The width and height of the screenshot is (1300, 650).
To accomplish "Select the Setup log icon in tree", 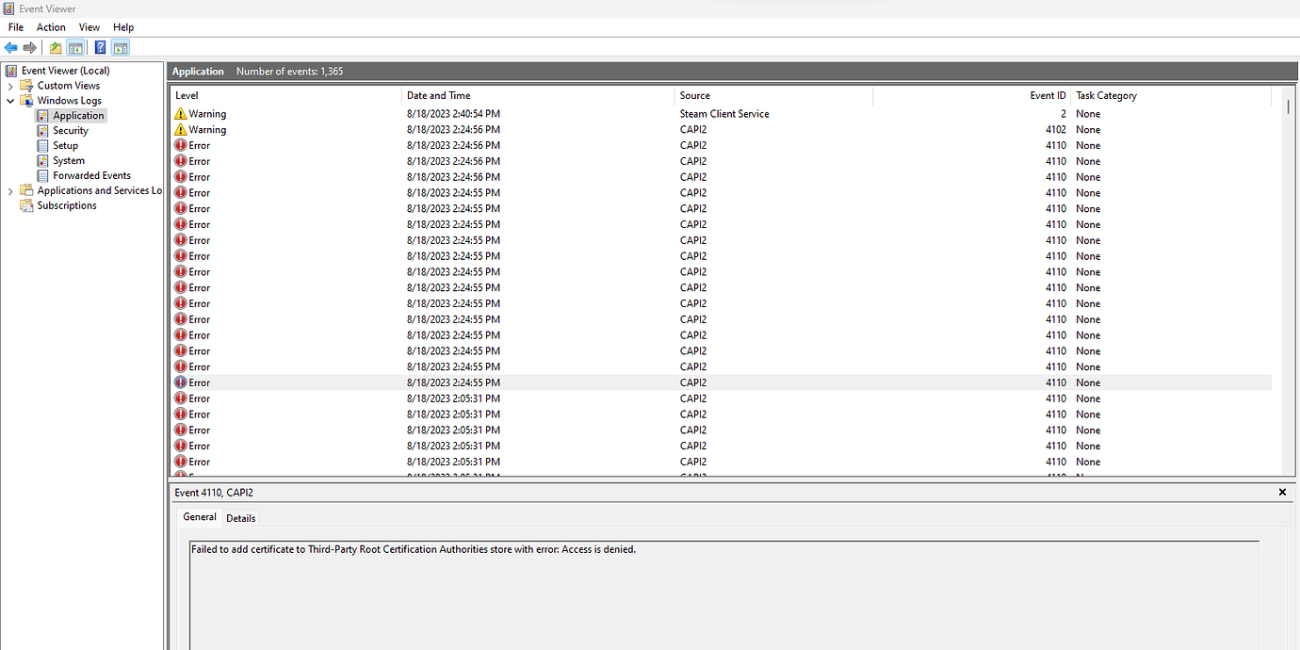I will point(42,146).
